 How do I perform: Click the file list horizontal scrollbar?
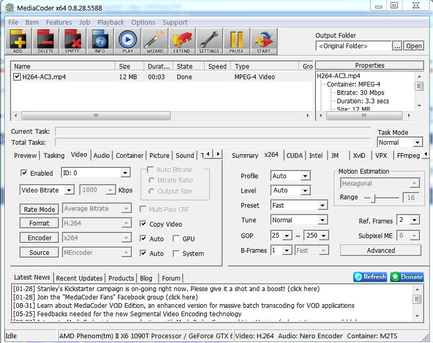[162, 115]
